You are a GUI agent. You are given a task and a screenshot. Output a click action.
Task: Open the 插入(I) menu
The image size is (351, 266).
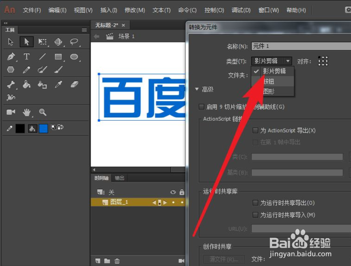point(109,10)
